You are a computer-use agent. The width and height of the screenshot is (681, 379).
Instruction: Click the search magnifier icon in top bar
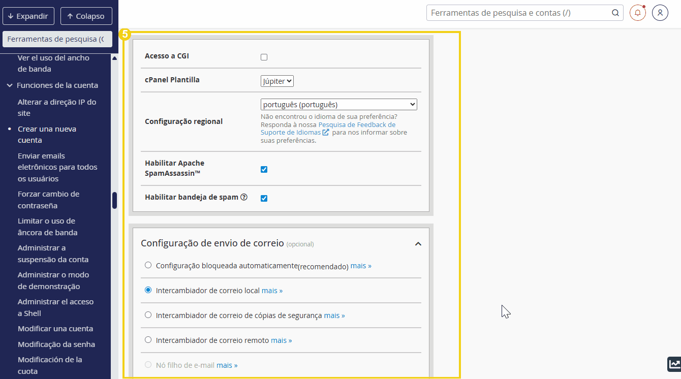point(615,13)
